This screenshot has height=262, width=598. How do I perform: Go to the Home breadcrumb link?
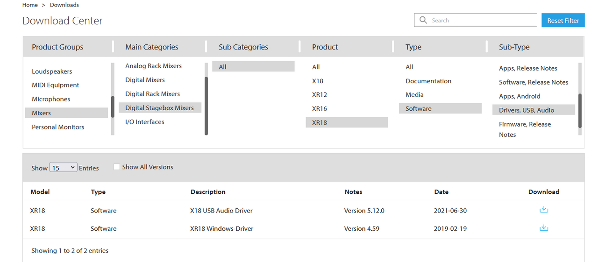(30, 5)
